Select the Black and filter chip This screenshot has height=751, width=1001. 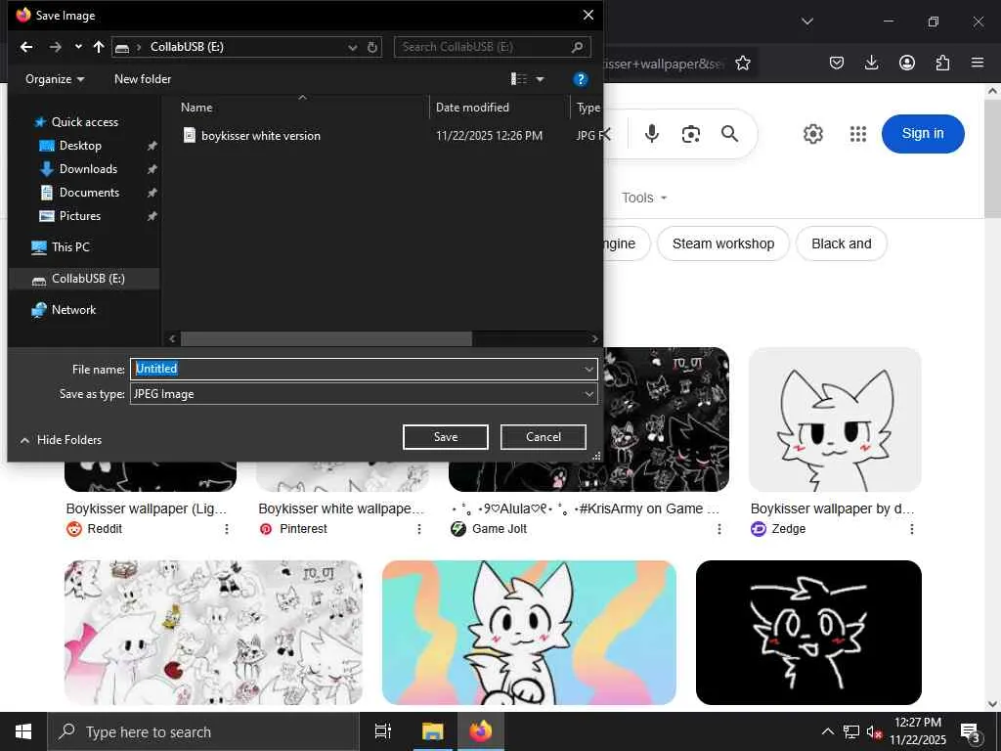[842, 243]
